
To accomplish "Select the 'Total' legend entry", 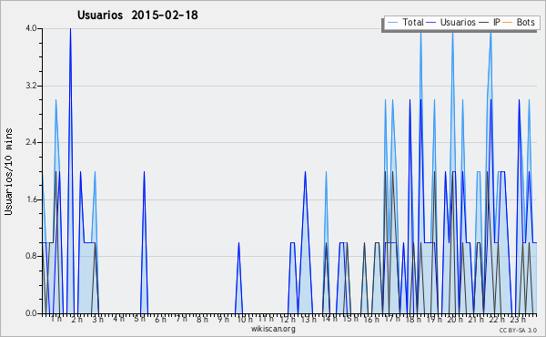I will [x=406, y=22].
